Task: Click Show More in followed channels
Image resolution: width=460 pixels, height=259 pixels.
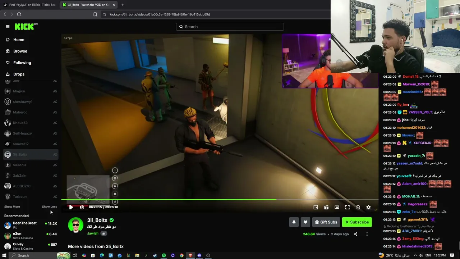Action: coord(12,207)
